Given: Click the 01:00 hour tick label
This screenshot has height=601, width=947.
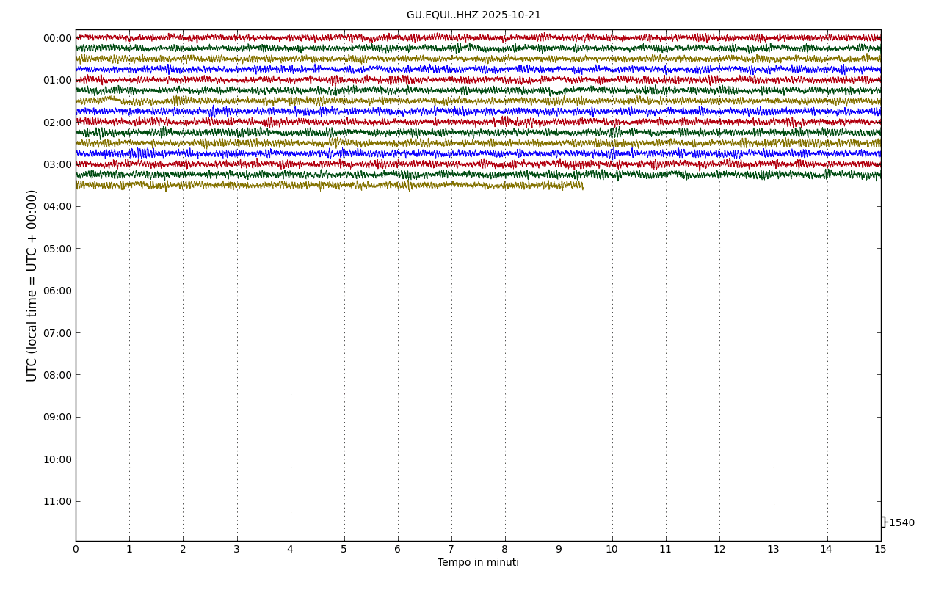Looking at the screenshot, I should 57,81.
